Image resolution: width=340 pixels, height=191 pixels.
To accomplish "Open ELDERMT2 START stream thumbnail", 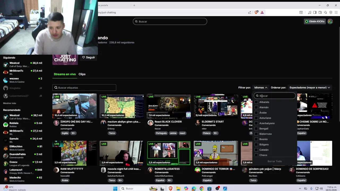I will [x=216, y=106].
